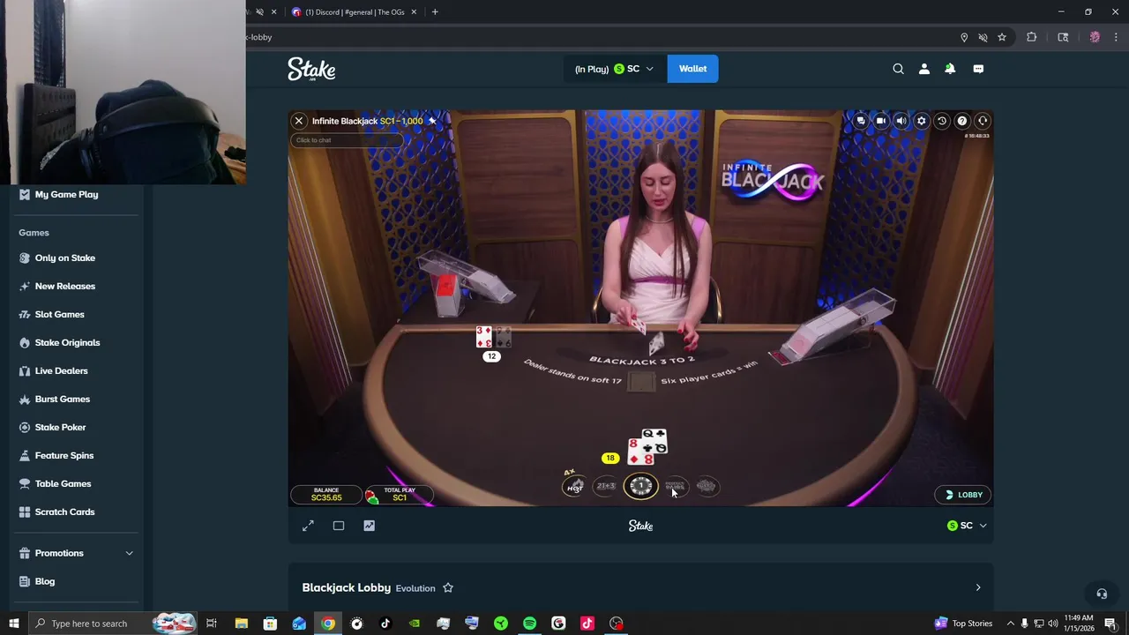Go to the Stake logo homepage
The width and height of the screenshot is (1129, 635).
pos(311,69)
